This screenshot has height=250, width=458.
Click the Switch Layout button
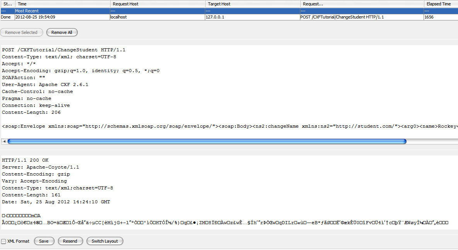(105, 241)
